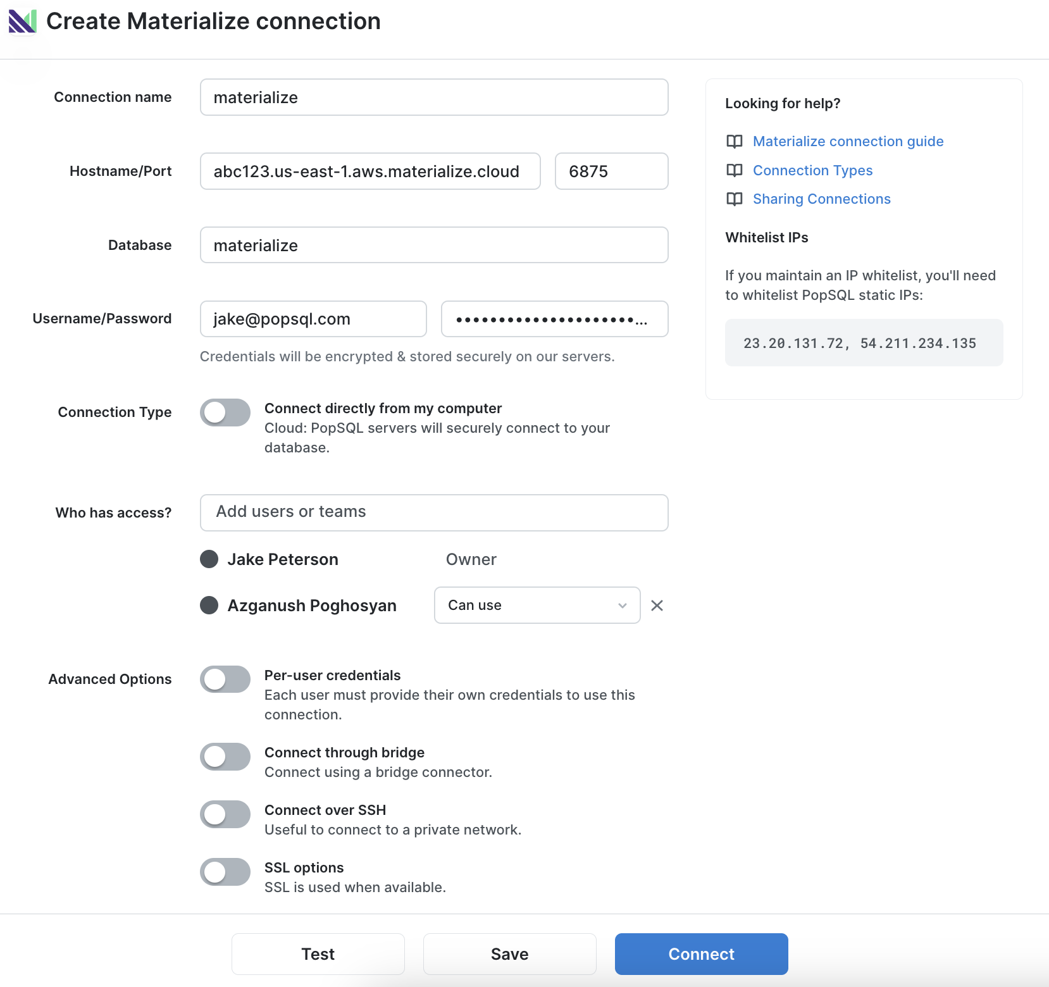Click book icon beside Connection Types
This screenshot has height=987, width=1049.
pyautogui.click(x=735, y=170)
